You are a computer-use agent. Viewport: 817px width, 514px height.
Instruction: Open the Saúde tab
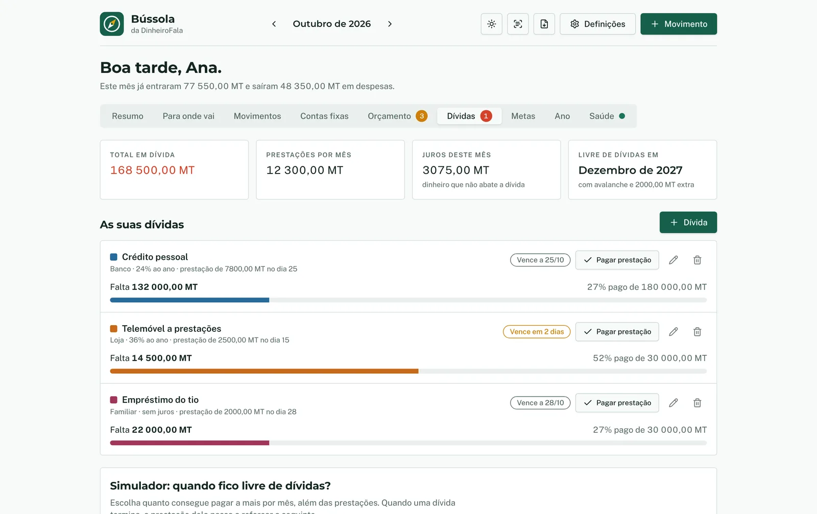pyautogui.click(x=607, y=116)
